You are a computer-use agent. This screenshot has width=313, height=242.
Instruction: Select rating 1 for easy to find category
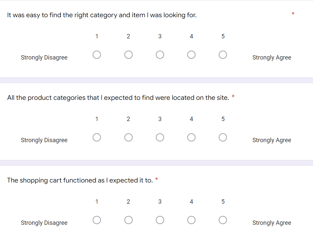[97, 55]
